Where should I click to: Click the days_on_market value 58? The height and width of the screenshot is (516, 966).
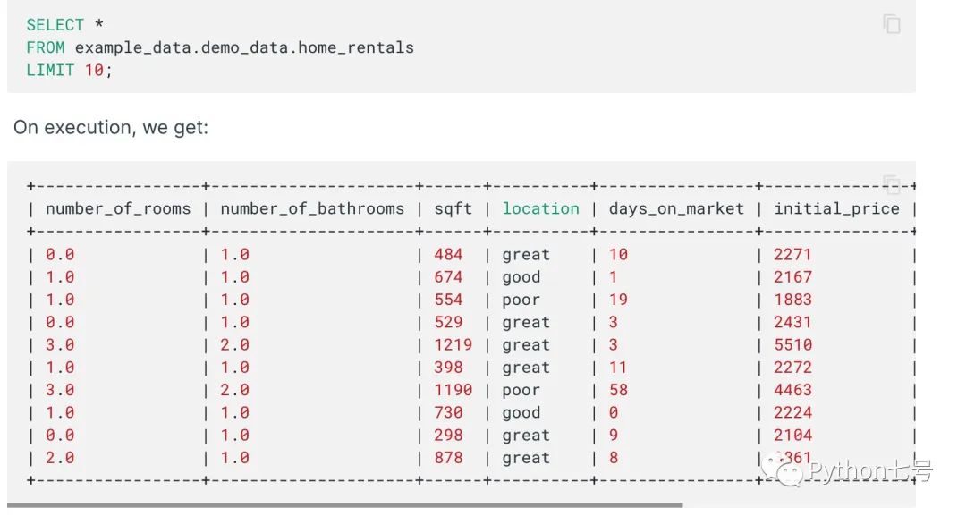(x=617, y=390)
